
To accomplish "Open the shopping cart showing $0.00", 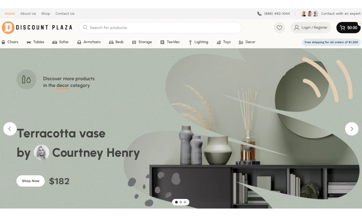I will (348, 28).
